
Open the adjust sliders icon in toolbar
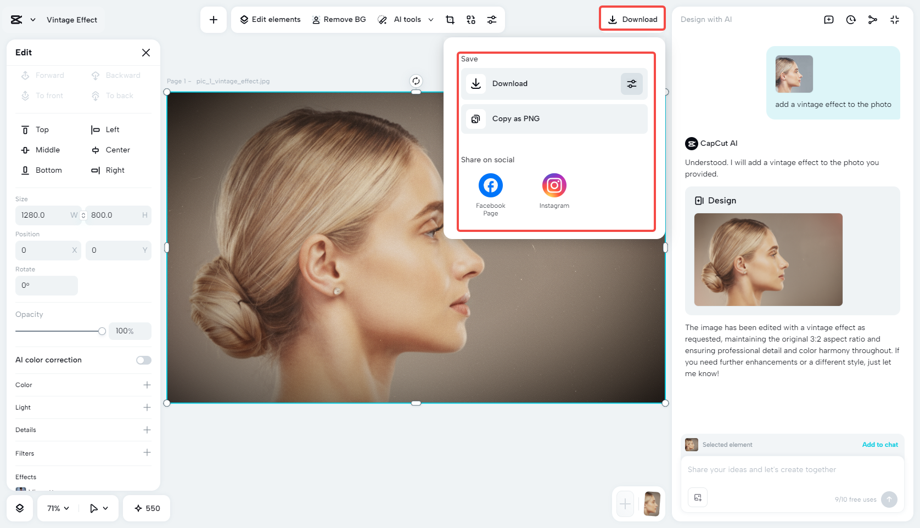click(x=492, y=20)
